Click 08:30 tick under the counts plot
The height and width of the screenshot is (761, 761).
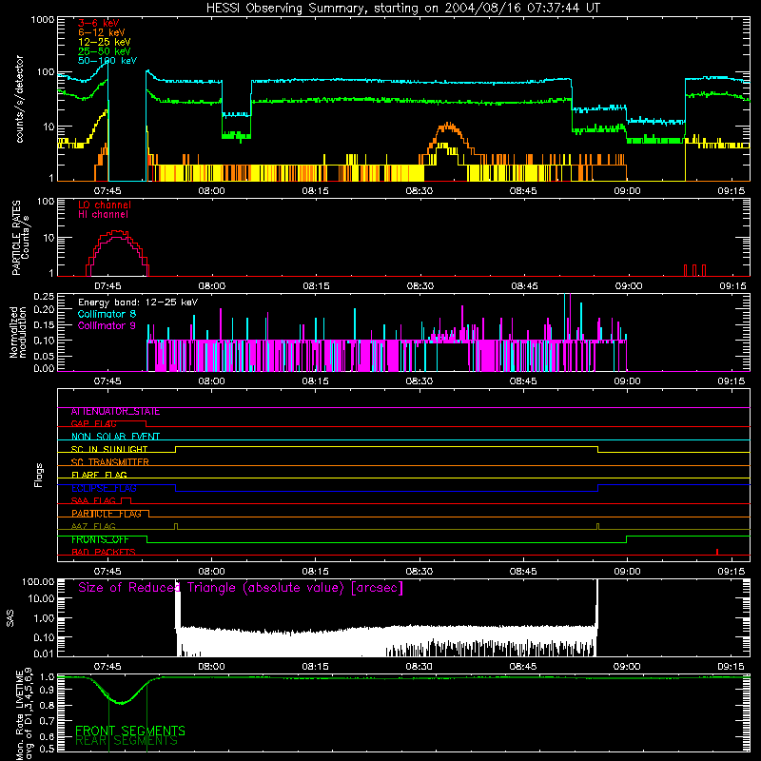point(419,191)
